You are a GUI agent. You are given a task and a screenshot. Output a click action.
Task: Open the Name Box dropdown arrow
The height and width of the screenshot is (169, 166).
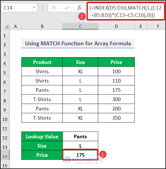tap(34, 8)
